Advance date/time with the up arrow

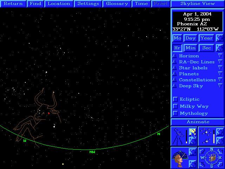(219, 38)
